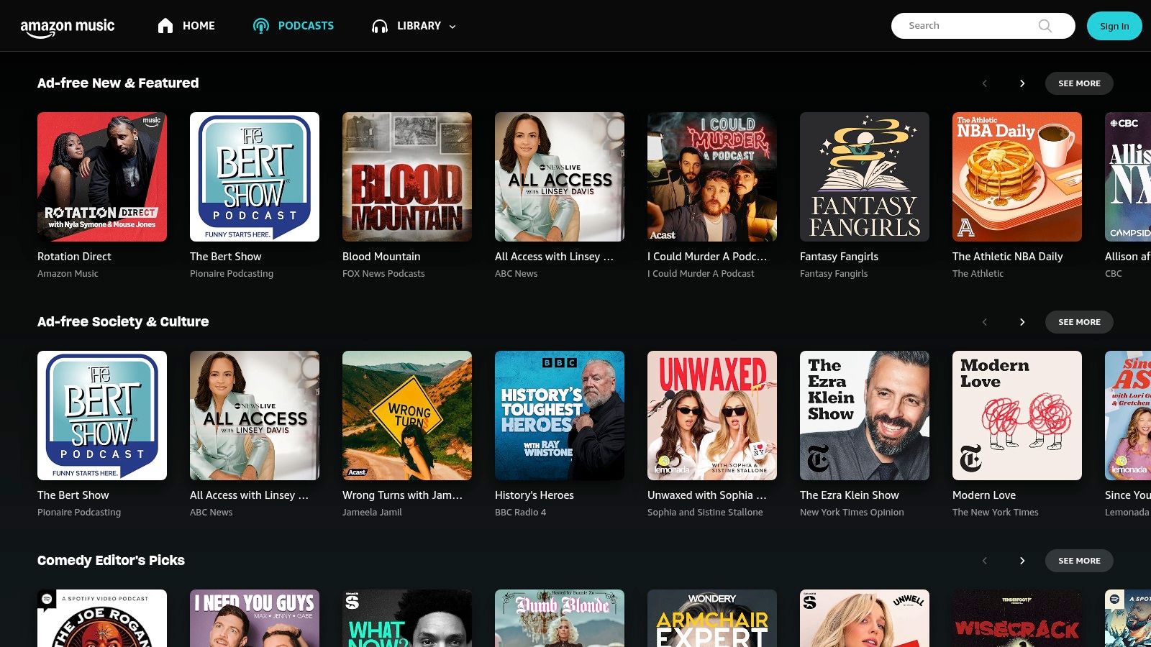This screenshot has width=1151, height=647.
Task: Click the Sign In button
Action: (x=1114, y=26)
